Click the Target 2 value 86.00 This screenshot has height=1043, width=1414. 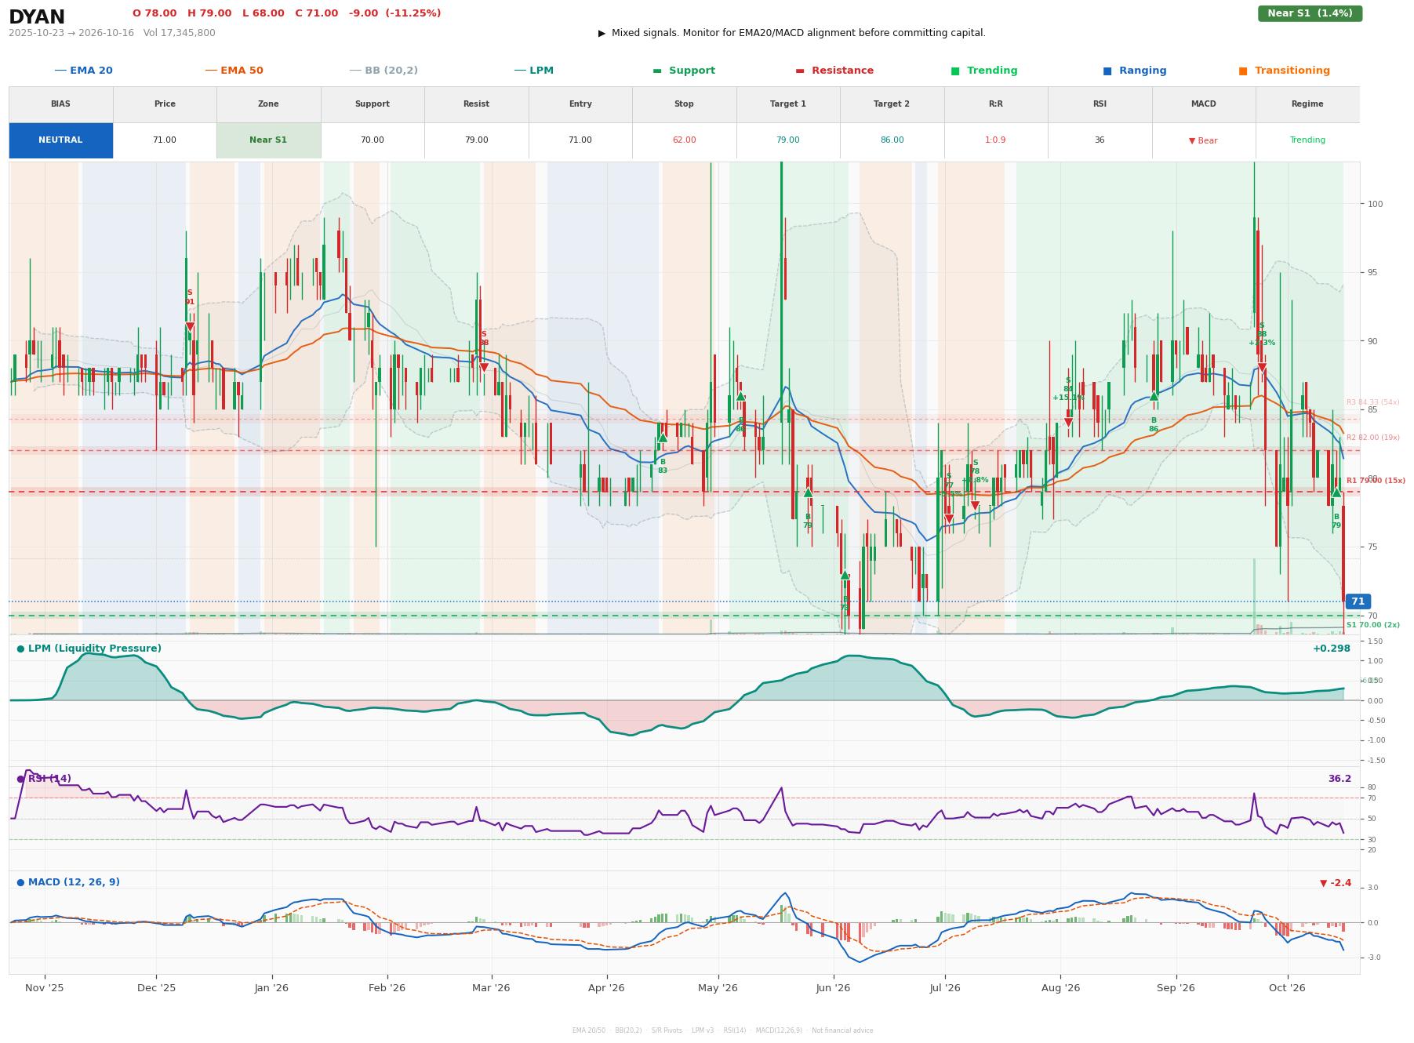coord(892,140)
